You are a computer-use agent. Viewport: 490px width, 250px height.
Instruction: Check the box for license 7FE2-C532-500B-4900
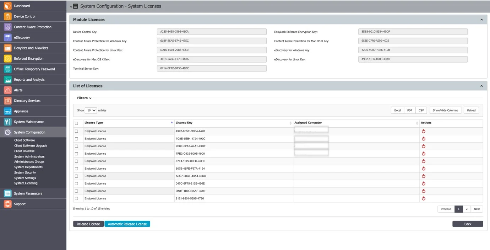click(76, 154)
